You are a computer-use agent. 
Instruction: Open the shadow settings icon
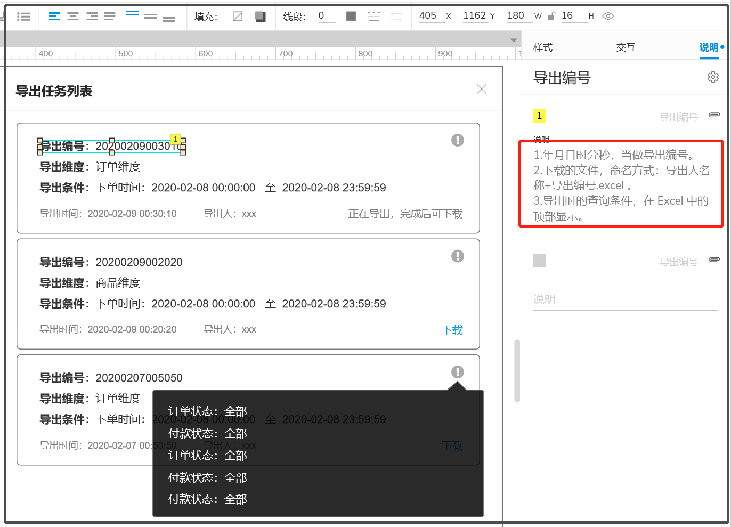click(261, 17)
